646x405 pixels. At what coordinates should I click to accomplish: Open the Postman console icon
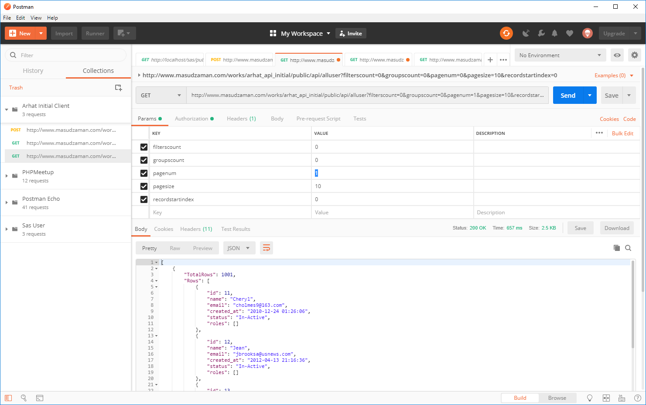40,398
